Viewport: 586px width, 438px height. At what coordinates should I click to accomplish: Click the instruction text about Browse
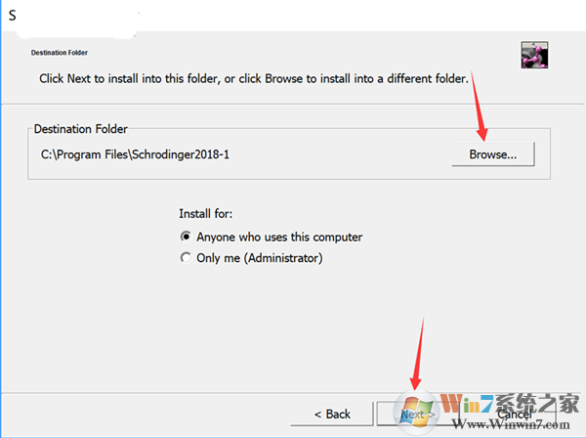pos(254,78)
